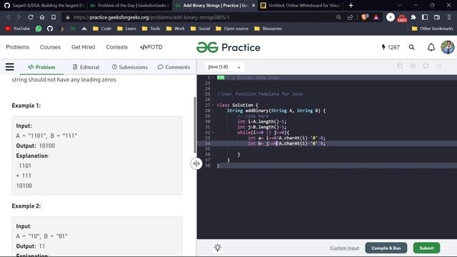The height and width of the screenshot is (257, 457).
Task: Open the Code bookmarks folder
Action: pyautogui.click(x=102, y=29)
